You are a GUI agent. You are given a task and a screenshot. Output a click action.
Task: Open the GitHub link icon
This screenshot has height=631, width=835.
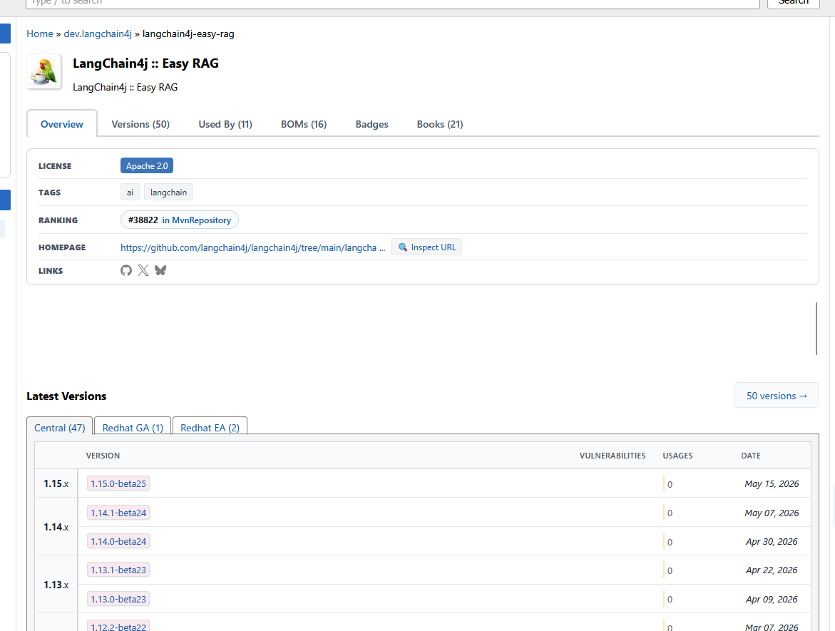tap(126, 270)
